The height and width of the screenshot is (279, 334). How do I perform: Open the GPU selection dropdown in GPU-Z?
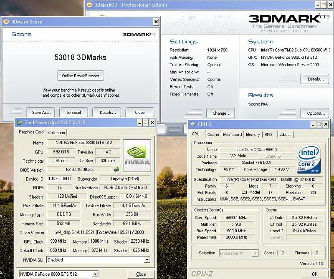coord(95,274)
